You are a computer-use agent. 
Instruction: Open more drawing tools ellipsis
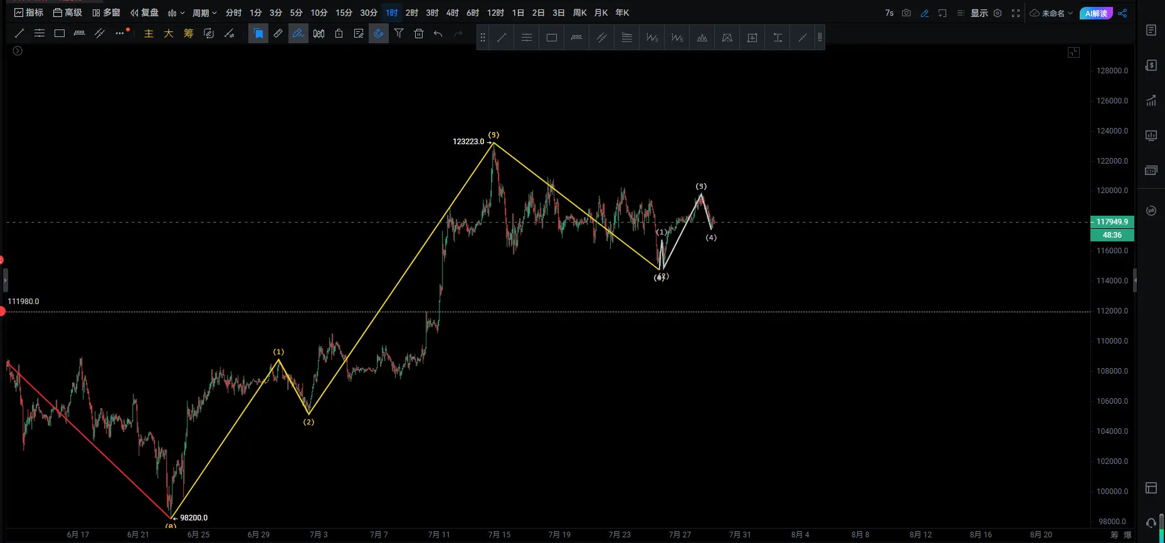click(x=120, y=33)
